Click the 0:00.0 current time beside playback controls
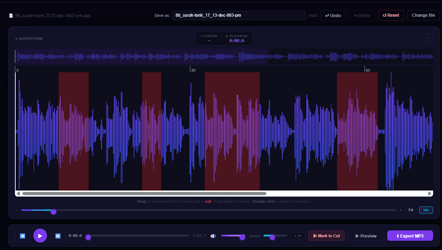Screen dimensions: 442x250 (75, 236)
